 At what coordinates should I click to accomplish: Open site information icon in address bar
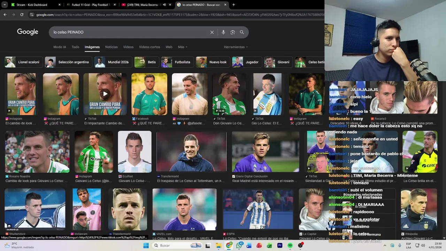(32, 15)
